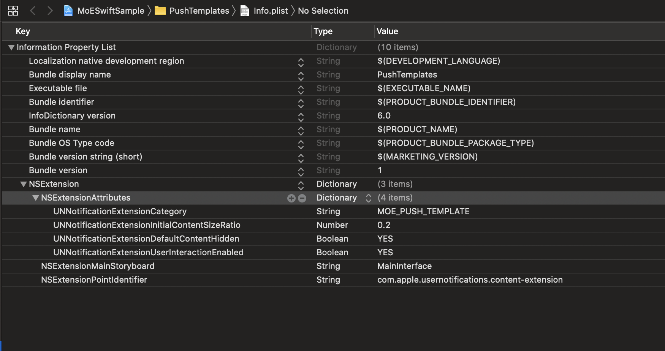The width and height of the screenshot is (665, 351).
Task: Click YES value for UserInteractionEnabled
Action: 385,253
